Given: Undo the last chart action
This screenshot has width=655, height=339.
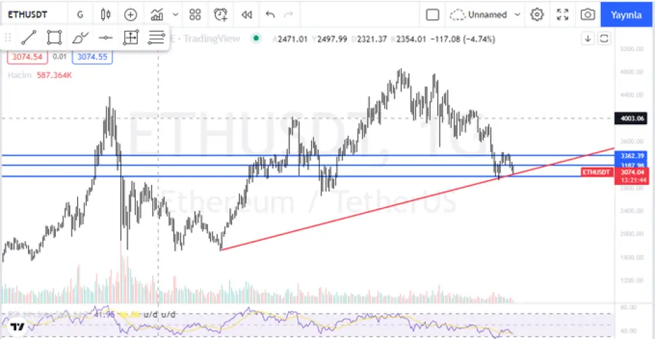Looking at the screenshot, I should tap(270, 14).
